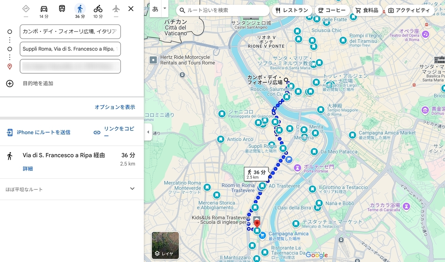This screenshot has width=445, height=262.
Task: Open the 大神殿 Tempio Maggiore marker
Action: coord(321,110)
